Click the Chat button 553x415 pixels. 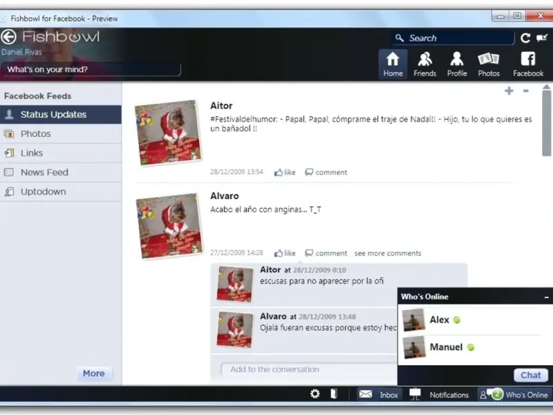click(531, 375)
